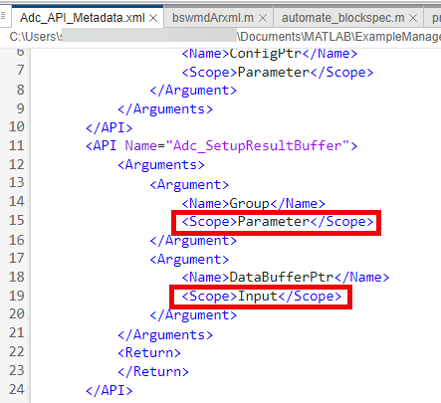Close the Adc_API_Metadata.xml tab
The height and width of the screenshot is (403, 441).
point(153,18)
